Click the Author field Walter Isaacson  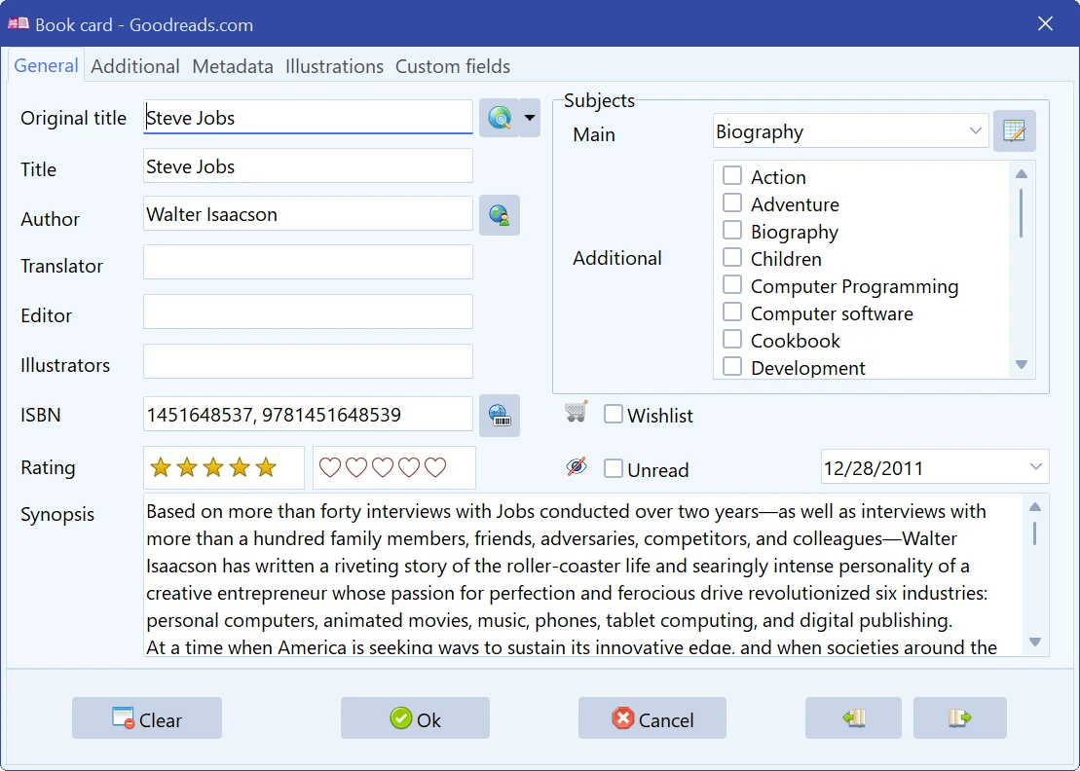[x=308, y=213]
